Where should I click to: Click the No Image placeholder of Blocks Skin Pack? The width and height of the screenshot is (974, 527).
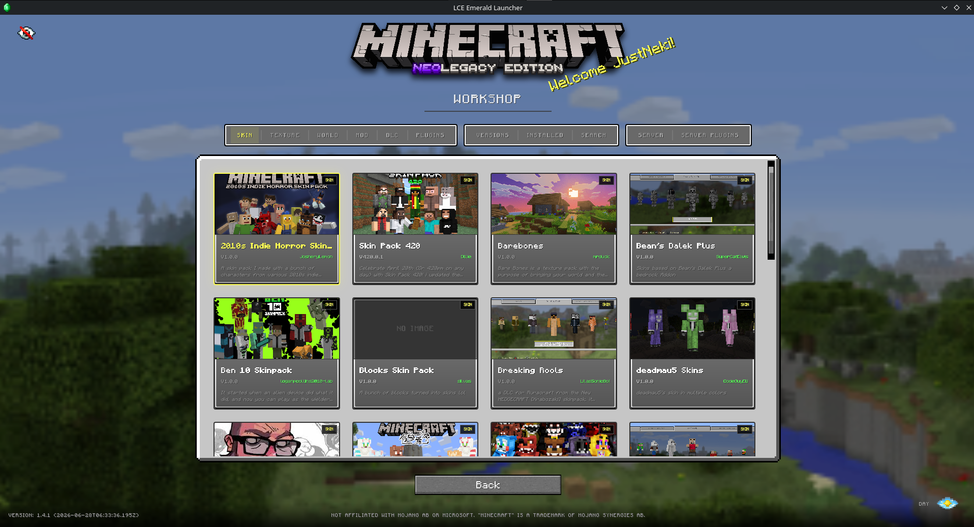click(415, 329)
